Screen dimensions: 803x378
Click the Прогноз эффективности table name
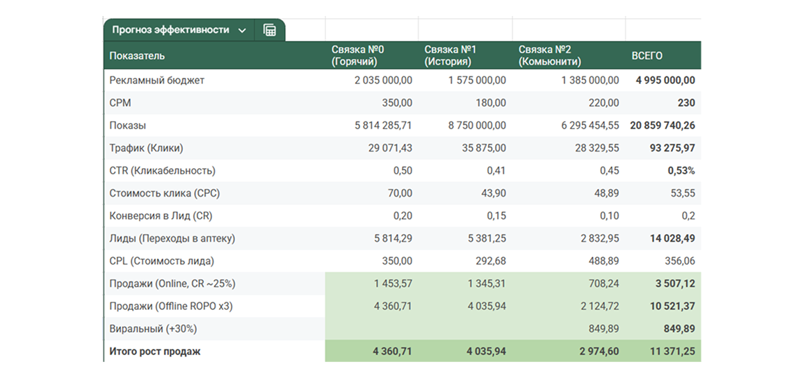(170, 30)
